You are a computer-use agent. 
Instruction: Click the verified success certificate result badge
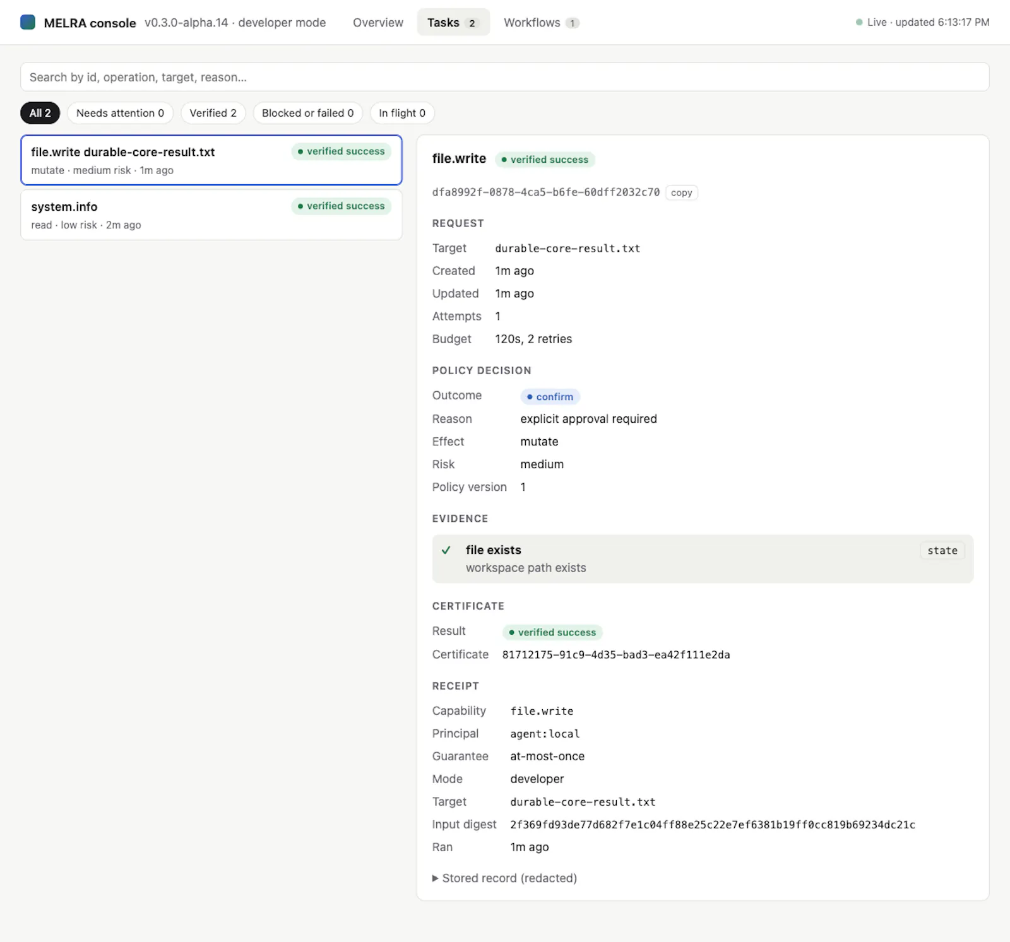click(x=552, y=632)
